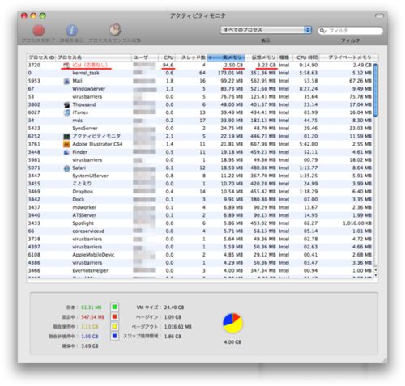The width and height of the screenshot is (405, 386).
Task: Sort by the Private Memory column header
Action: (347, 57)
